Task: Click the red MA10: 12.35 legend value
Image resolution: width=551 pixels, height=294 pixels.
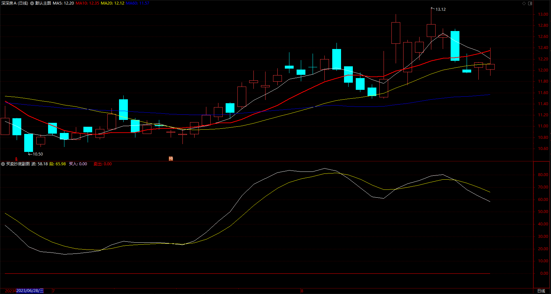Action: coord(87,3)
